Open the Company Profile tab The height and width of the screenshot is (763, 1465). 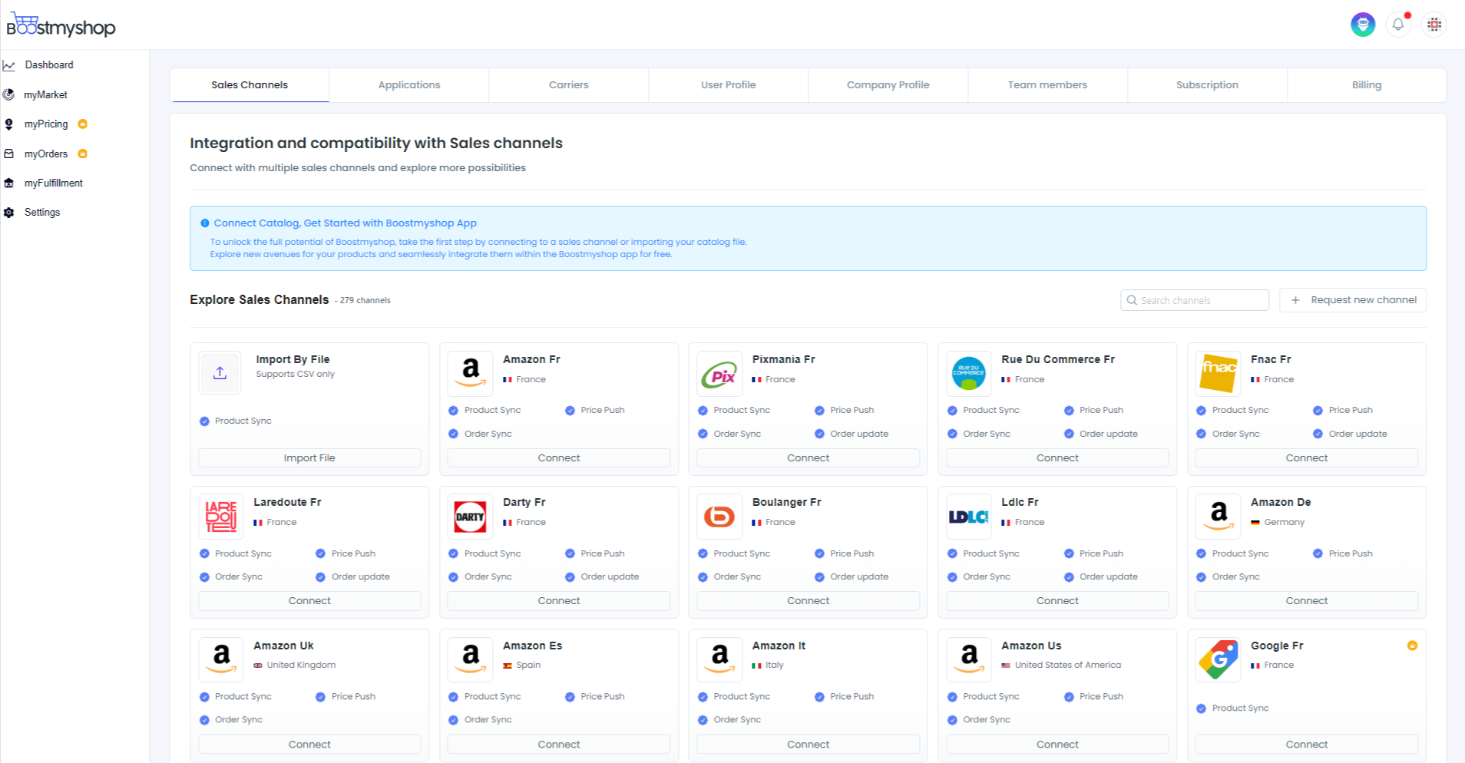coord(888,85)
